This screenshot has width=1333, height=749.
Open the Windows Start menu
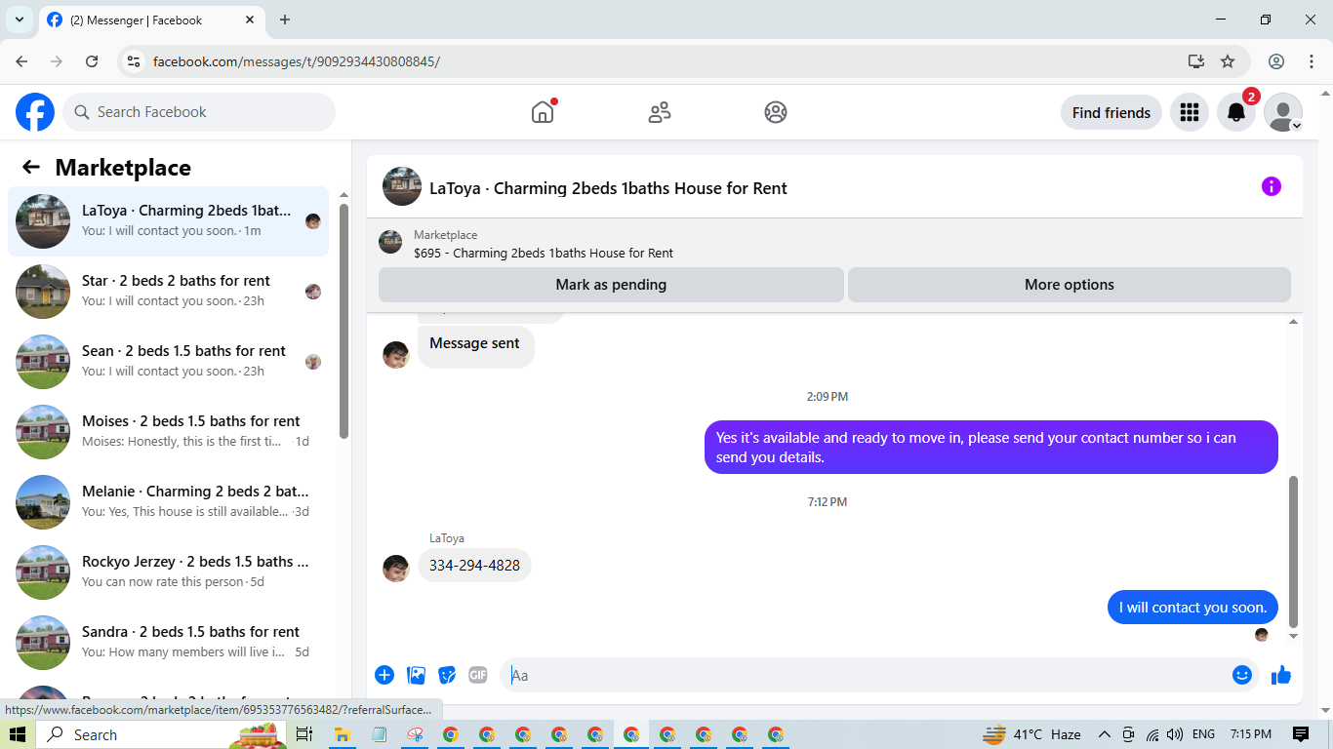point(18,734)
